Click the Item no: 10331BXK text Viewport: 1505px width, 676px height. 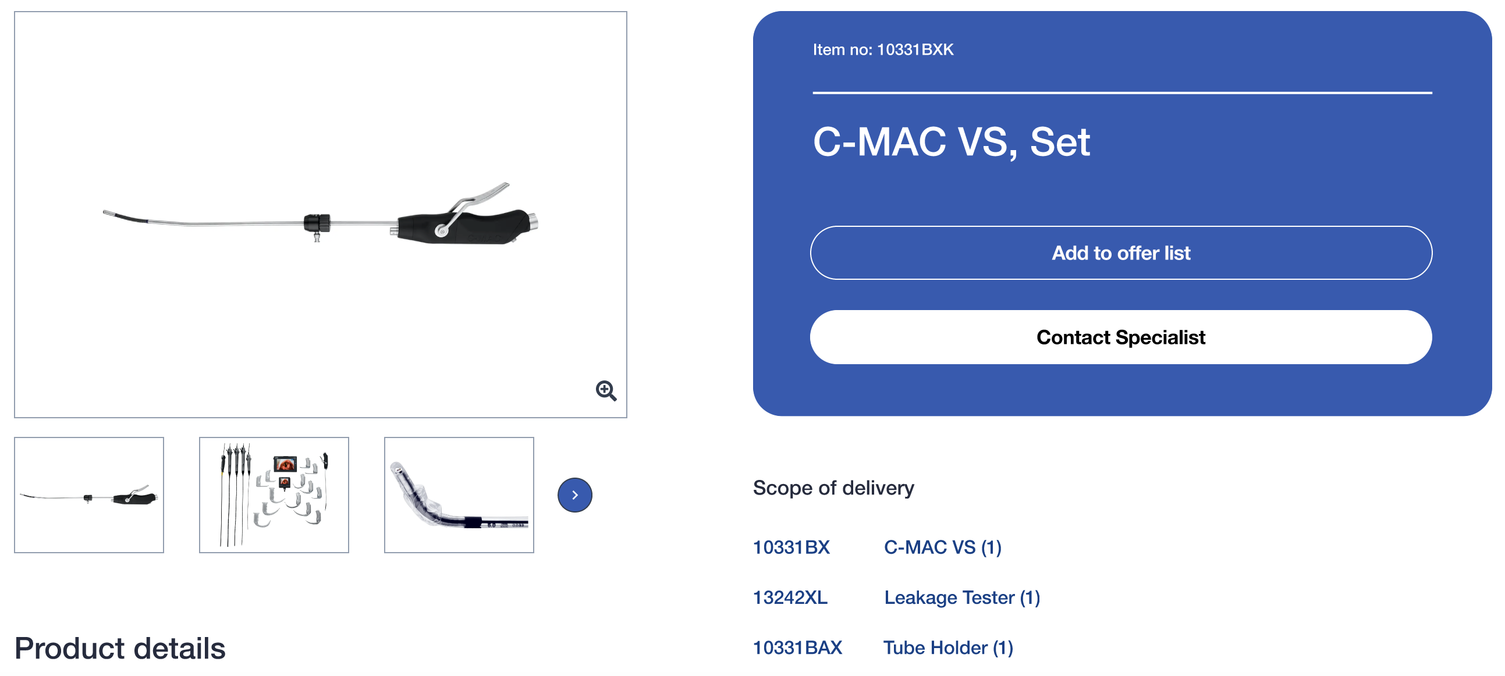click(883, 49)
